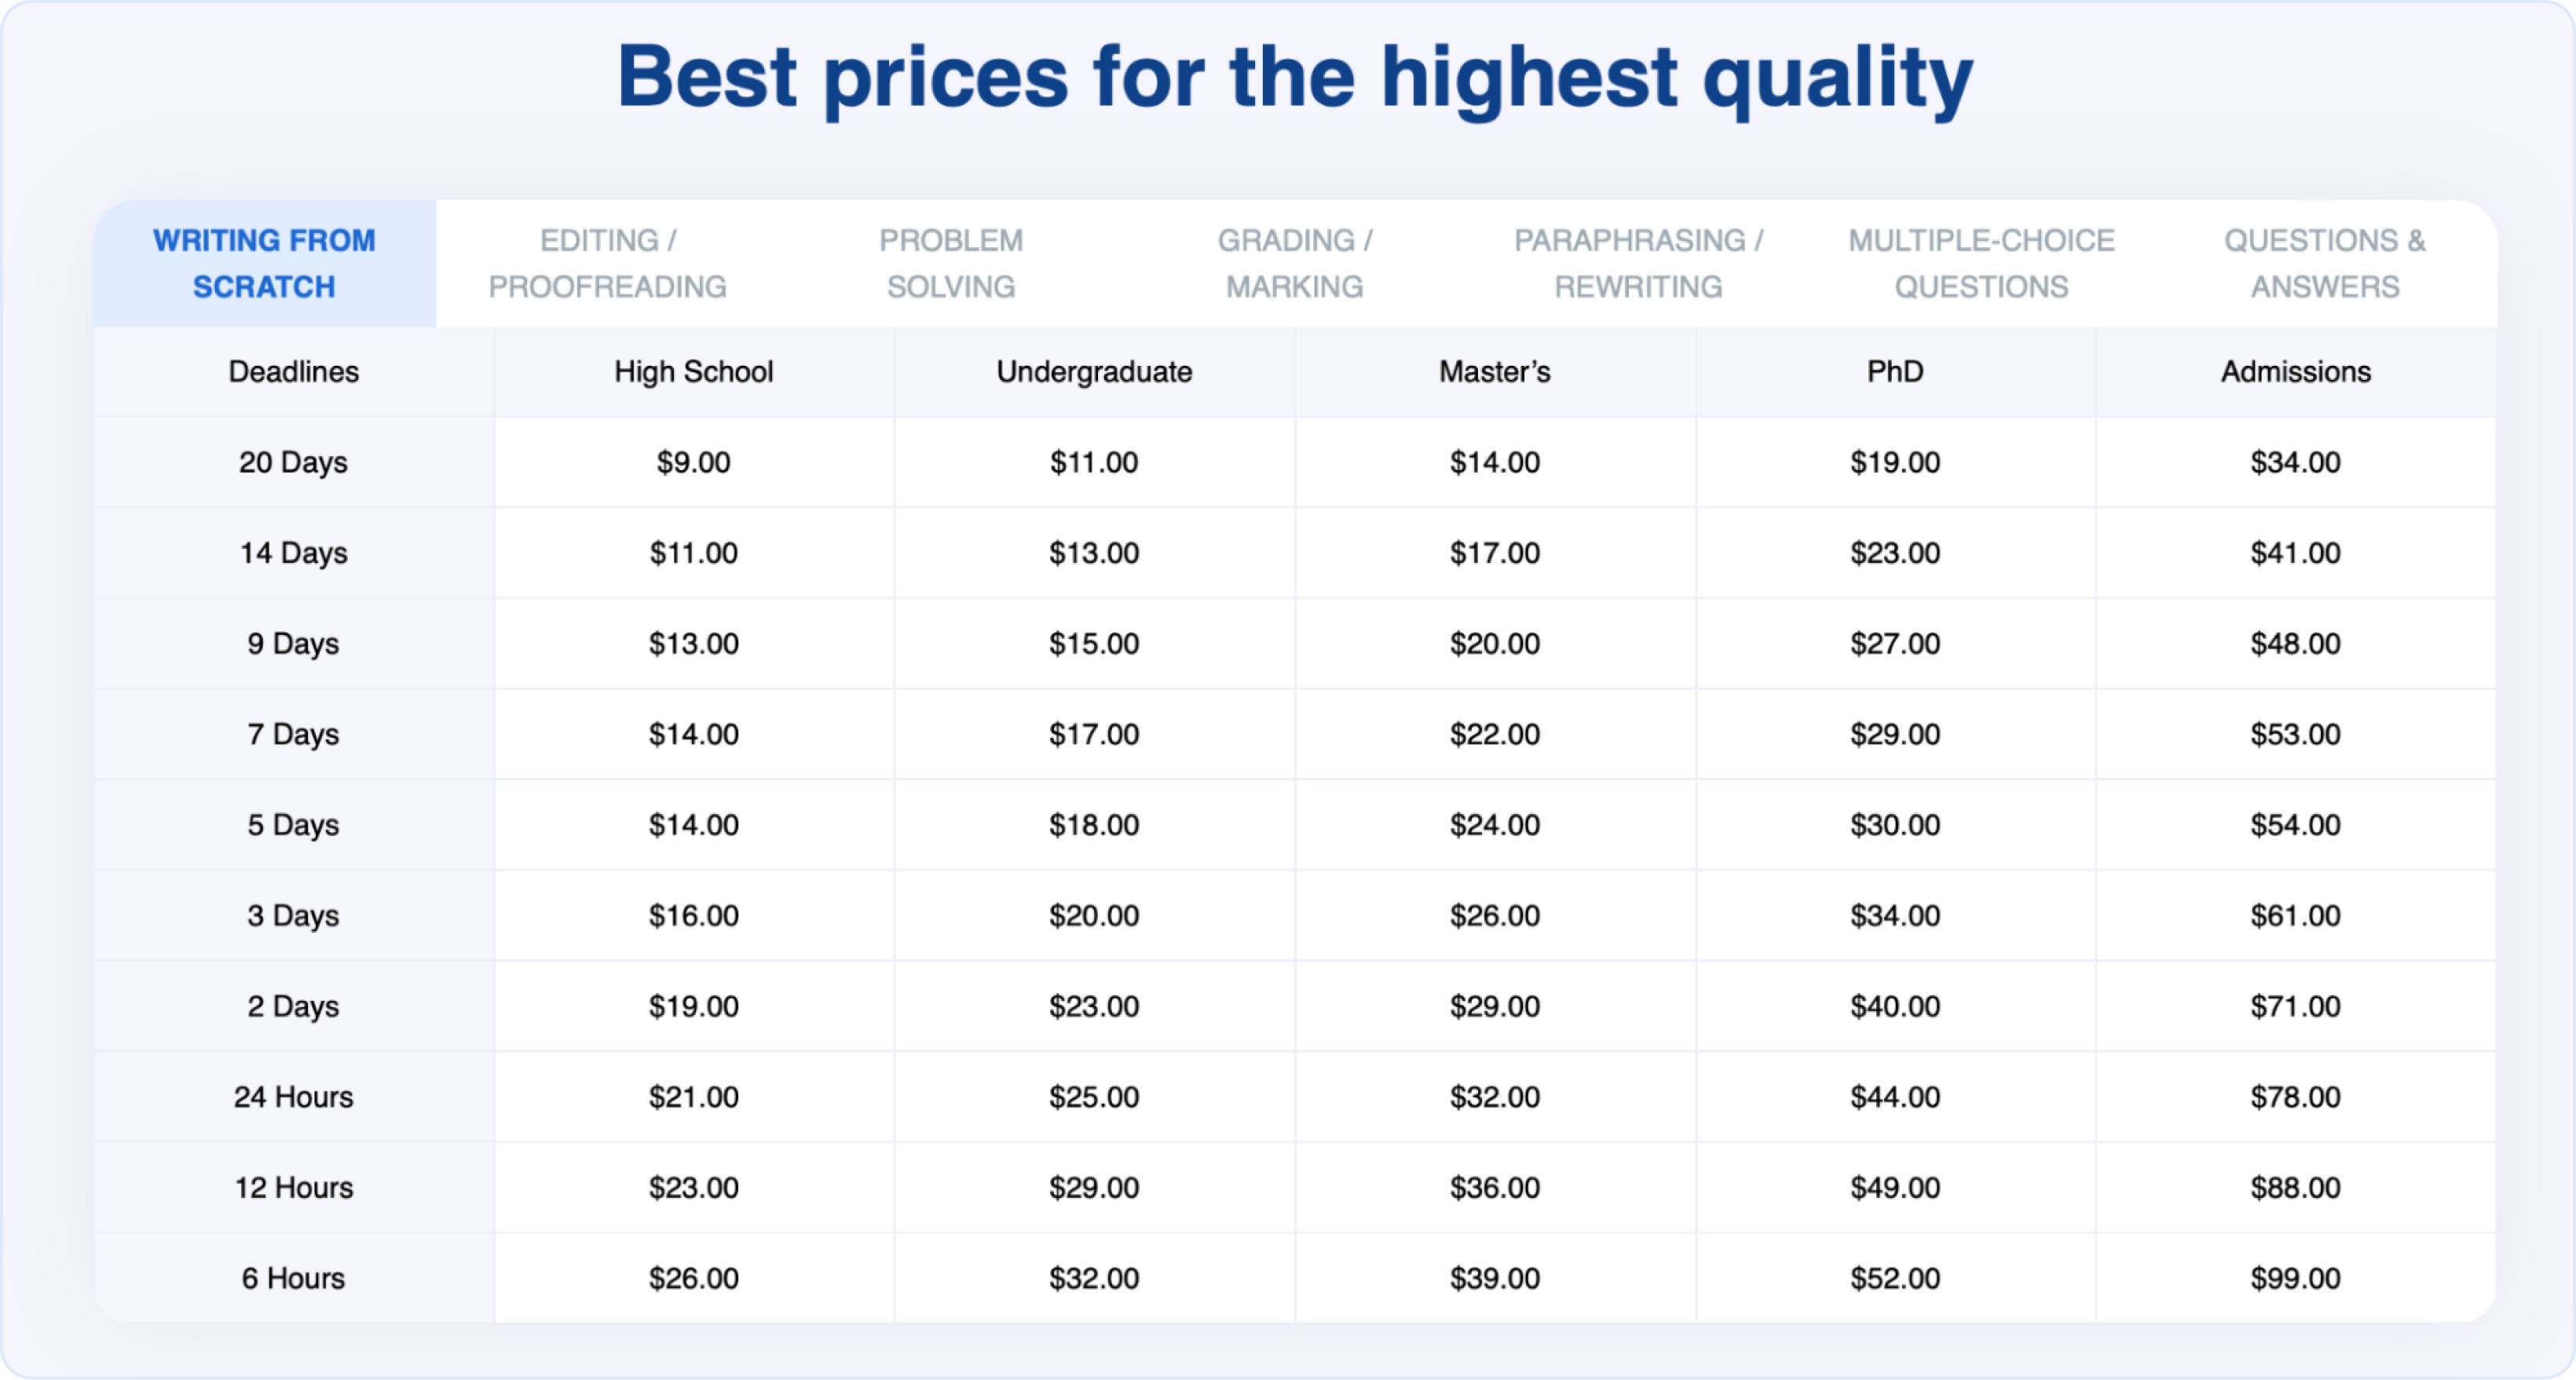Open the Problem Solving pricing tab
This screenshot has height=1380, width=2576.
tap(952, 263)
